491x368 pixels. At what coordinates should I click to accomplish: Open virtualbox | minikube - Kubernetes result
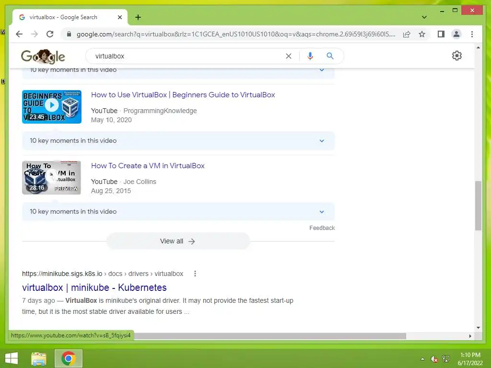pos(94,287)
